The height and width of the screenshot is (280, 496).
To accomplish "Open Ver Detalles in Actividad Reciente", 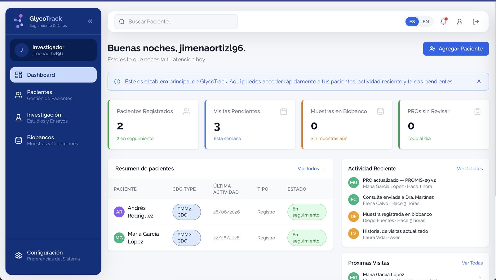I will click(x=470, y=169).
